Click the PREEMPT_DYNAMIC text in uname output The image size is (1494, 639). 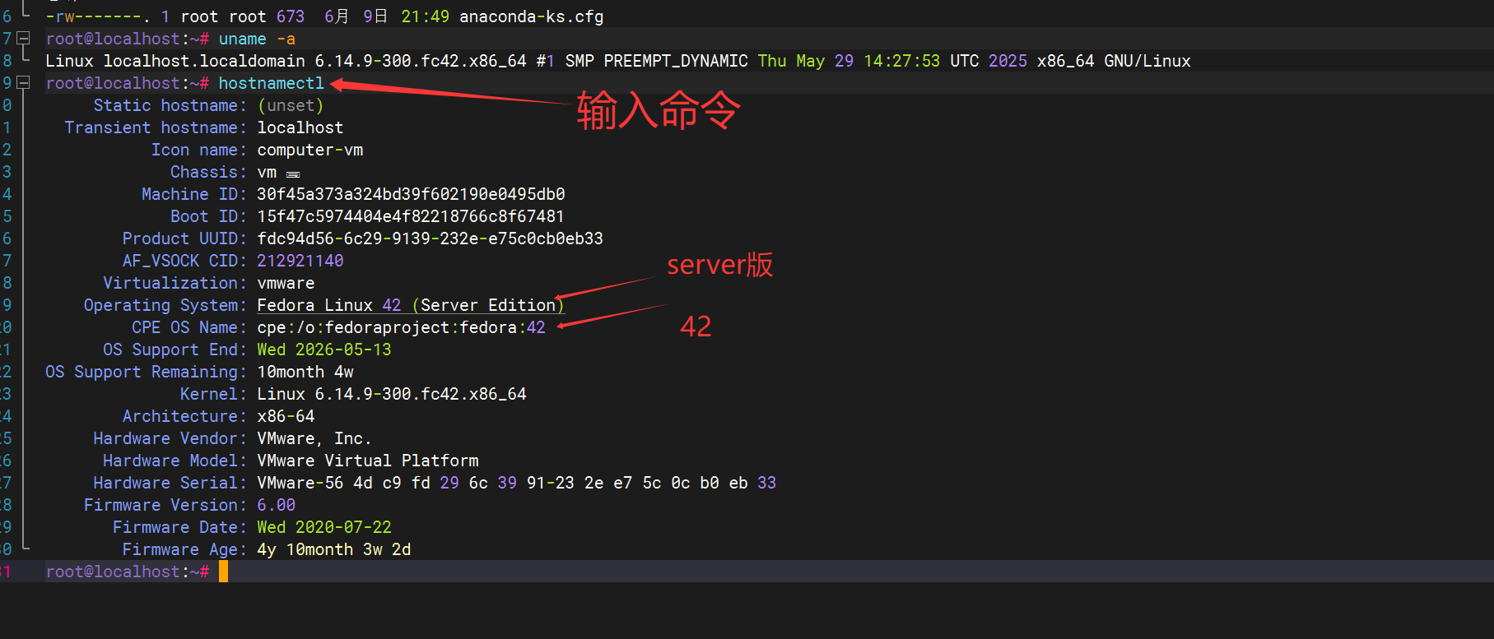coord(676,61)
